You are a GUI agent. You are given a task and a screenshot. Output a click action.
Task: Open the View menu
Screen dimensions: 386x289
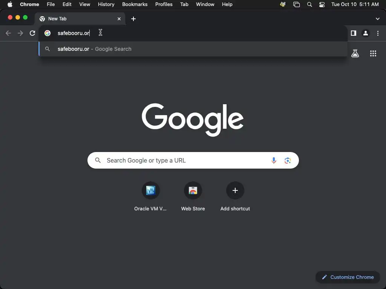coord(85,5)
